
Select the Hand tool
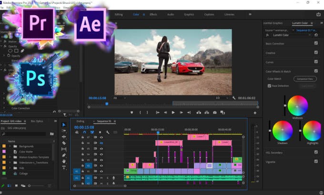click(64, 161)
